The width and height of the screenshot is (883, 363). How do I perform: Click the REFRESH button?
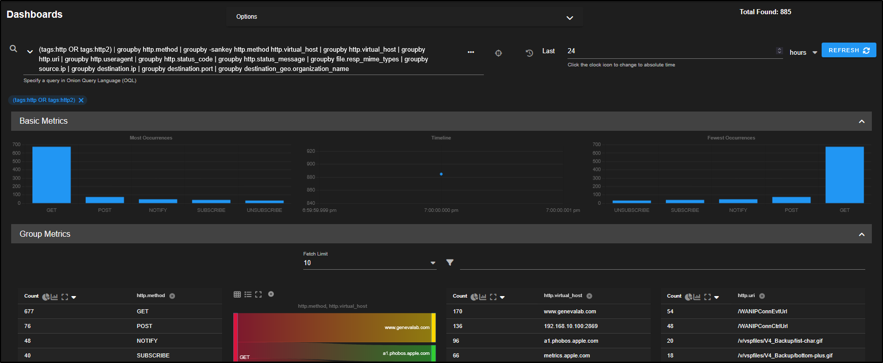849,50
